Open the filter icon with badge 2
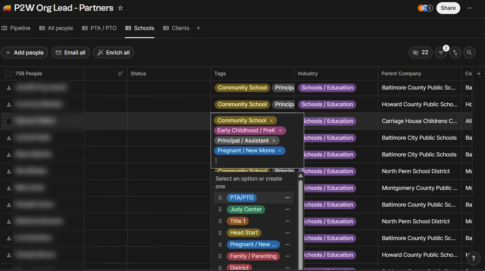The image size is (485, 271). [x=441, y=53]
